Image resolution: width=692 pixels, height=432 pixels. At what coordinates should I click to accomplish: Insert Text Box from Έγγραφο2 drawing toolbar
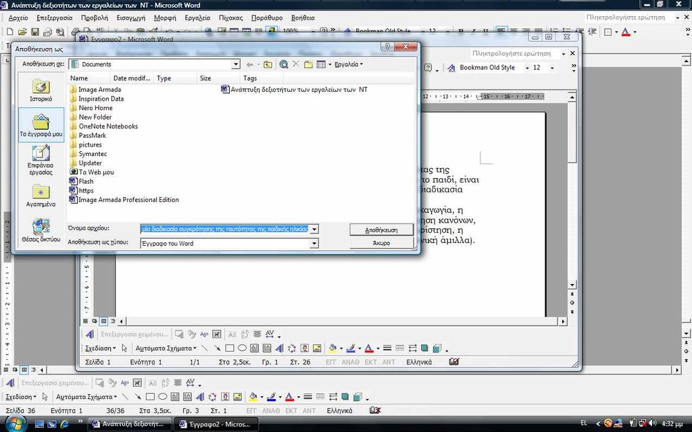click(x=254, y=348)
